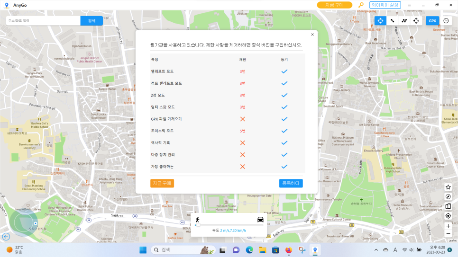This screenshot has width=458, height=257.
Task: Click the volume speaker tray icon
Action: [412, 250]
